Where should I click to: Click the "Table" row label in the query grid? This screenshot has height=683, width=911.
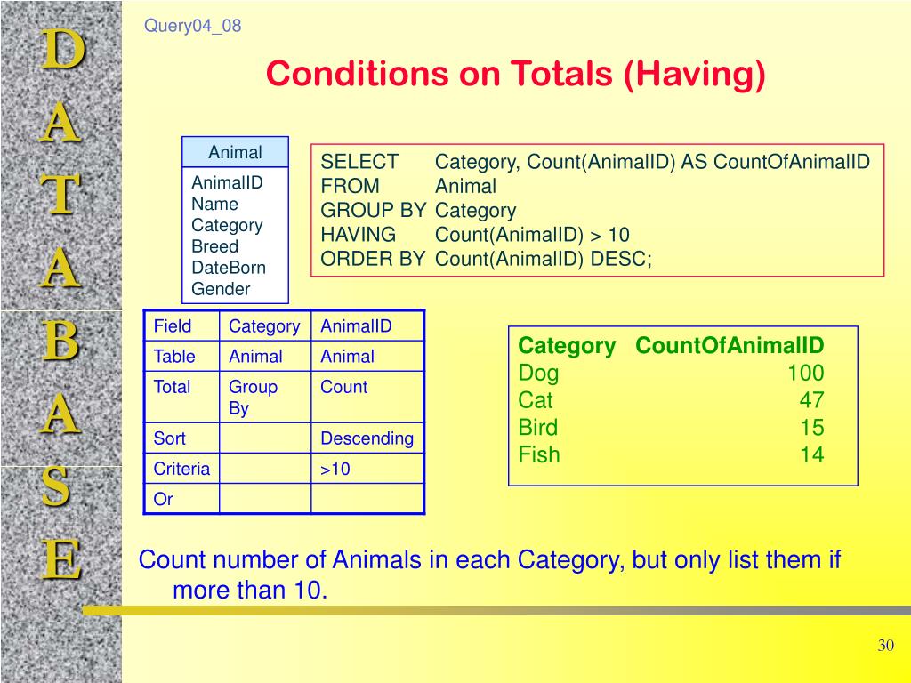click(173, 356)
